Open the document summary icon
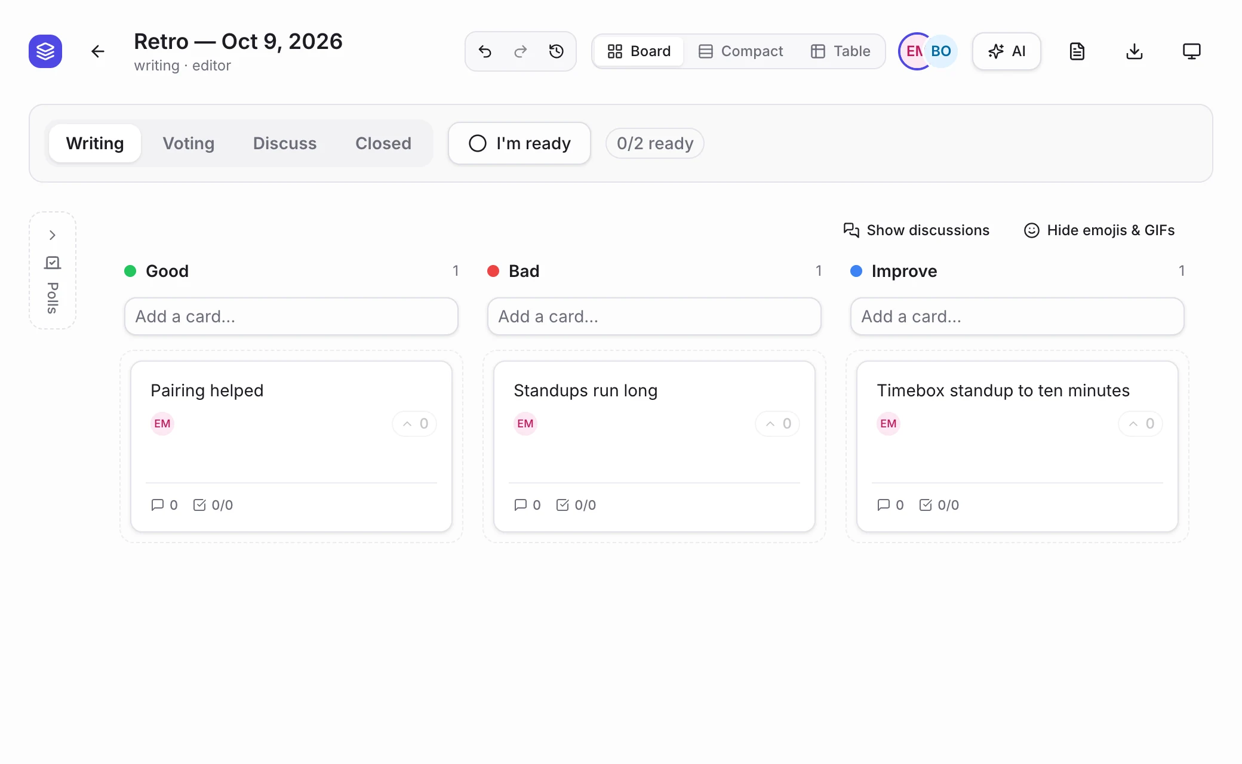1242x764 pixels. click(x=1077, y=51)
